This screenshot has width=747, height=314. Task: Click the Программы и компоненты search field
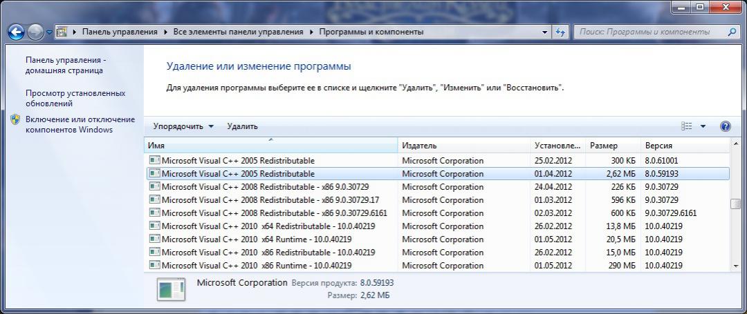tap(650, 32)
